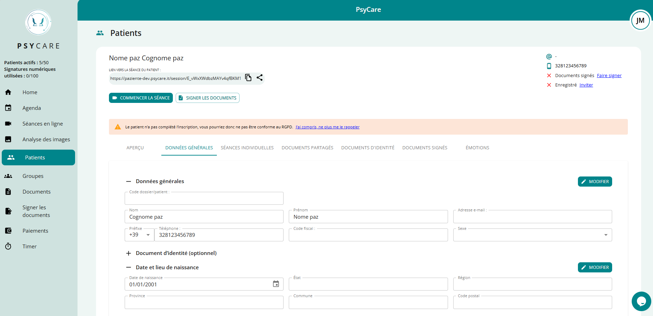Click the Adresse e-mail field

[533, 217]
